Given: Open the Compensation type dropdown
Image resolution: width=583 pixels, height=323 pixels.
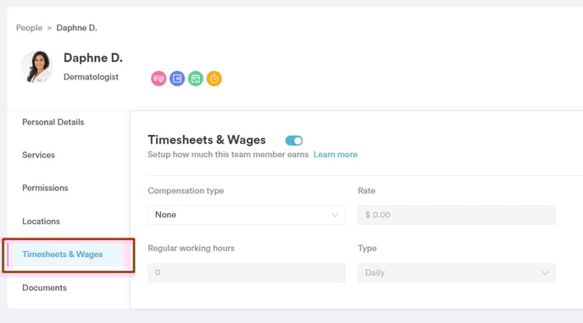Looking at the screenshot, I should (x=246, y=215).
